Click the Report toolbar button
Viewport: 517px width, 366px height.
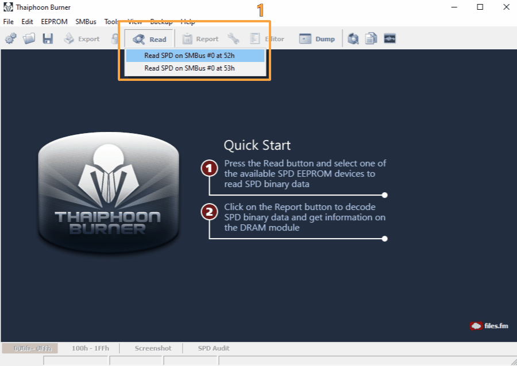200,39
